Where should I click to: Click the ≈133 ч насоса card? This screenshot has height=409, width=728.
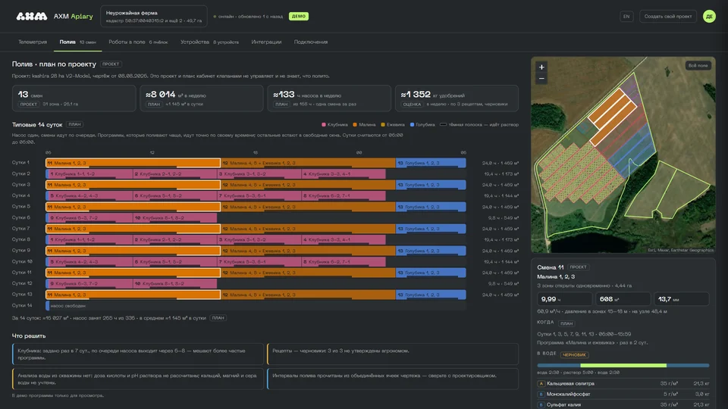pos(329,98)
